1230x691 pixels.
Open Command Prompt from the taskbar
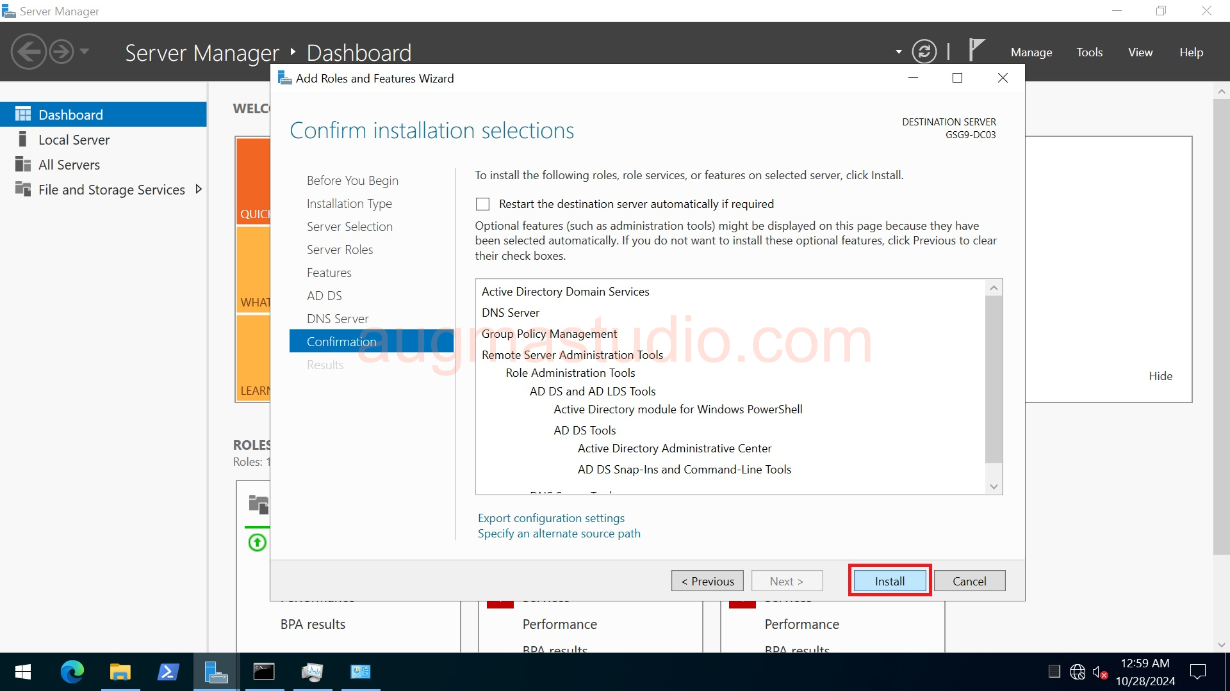click(x=264, y=672)
